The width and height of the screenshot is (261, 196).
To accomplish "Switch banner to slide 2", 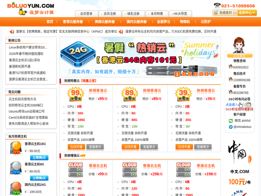I will 184,74.
